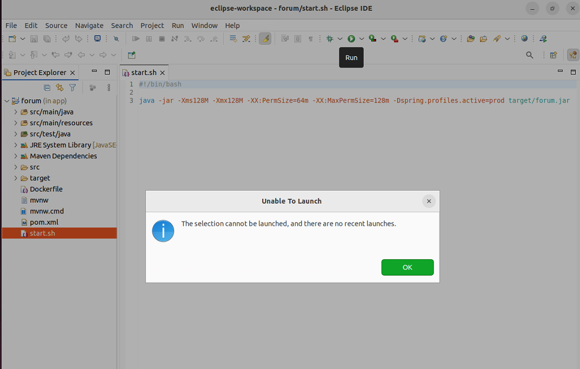Select Dockerfile in Project Explorer

coord(46,189)
